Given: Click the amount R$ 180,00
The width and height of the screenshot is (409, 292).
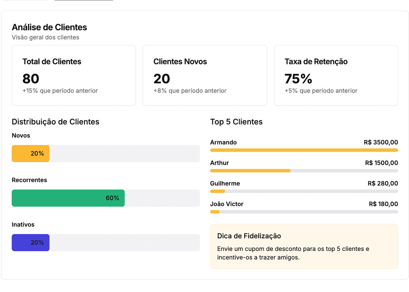Looking at the screenshot, I should 384,204.
